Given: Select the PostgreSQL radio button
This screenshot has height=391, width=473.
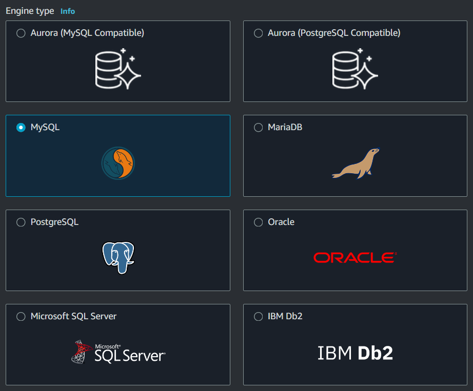Looking at the screenshot, I should coord(21,222).
